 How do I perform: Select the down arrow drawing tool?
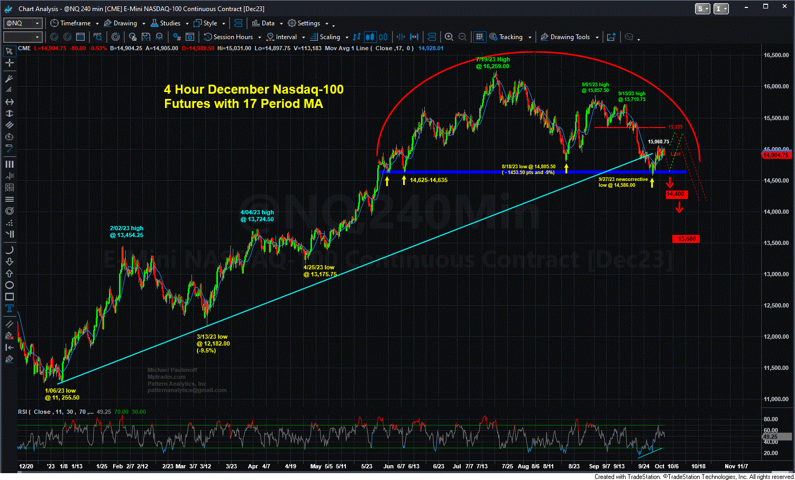coord(8,262)
